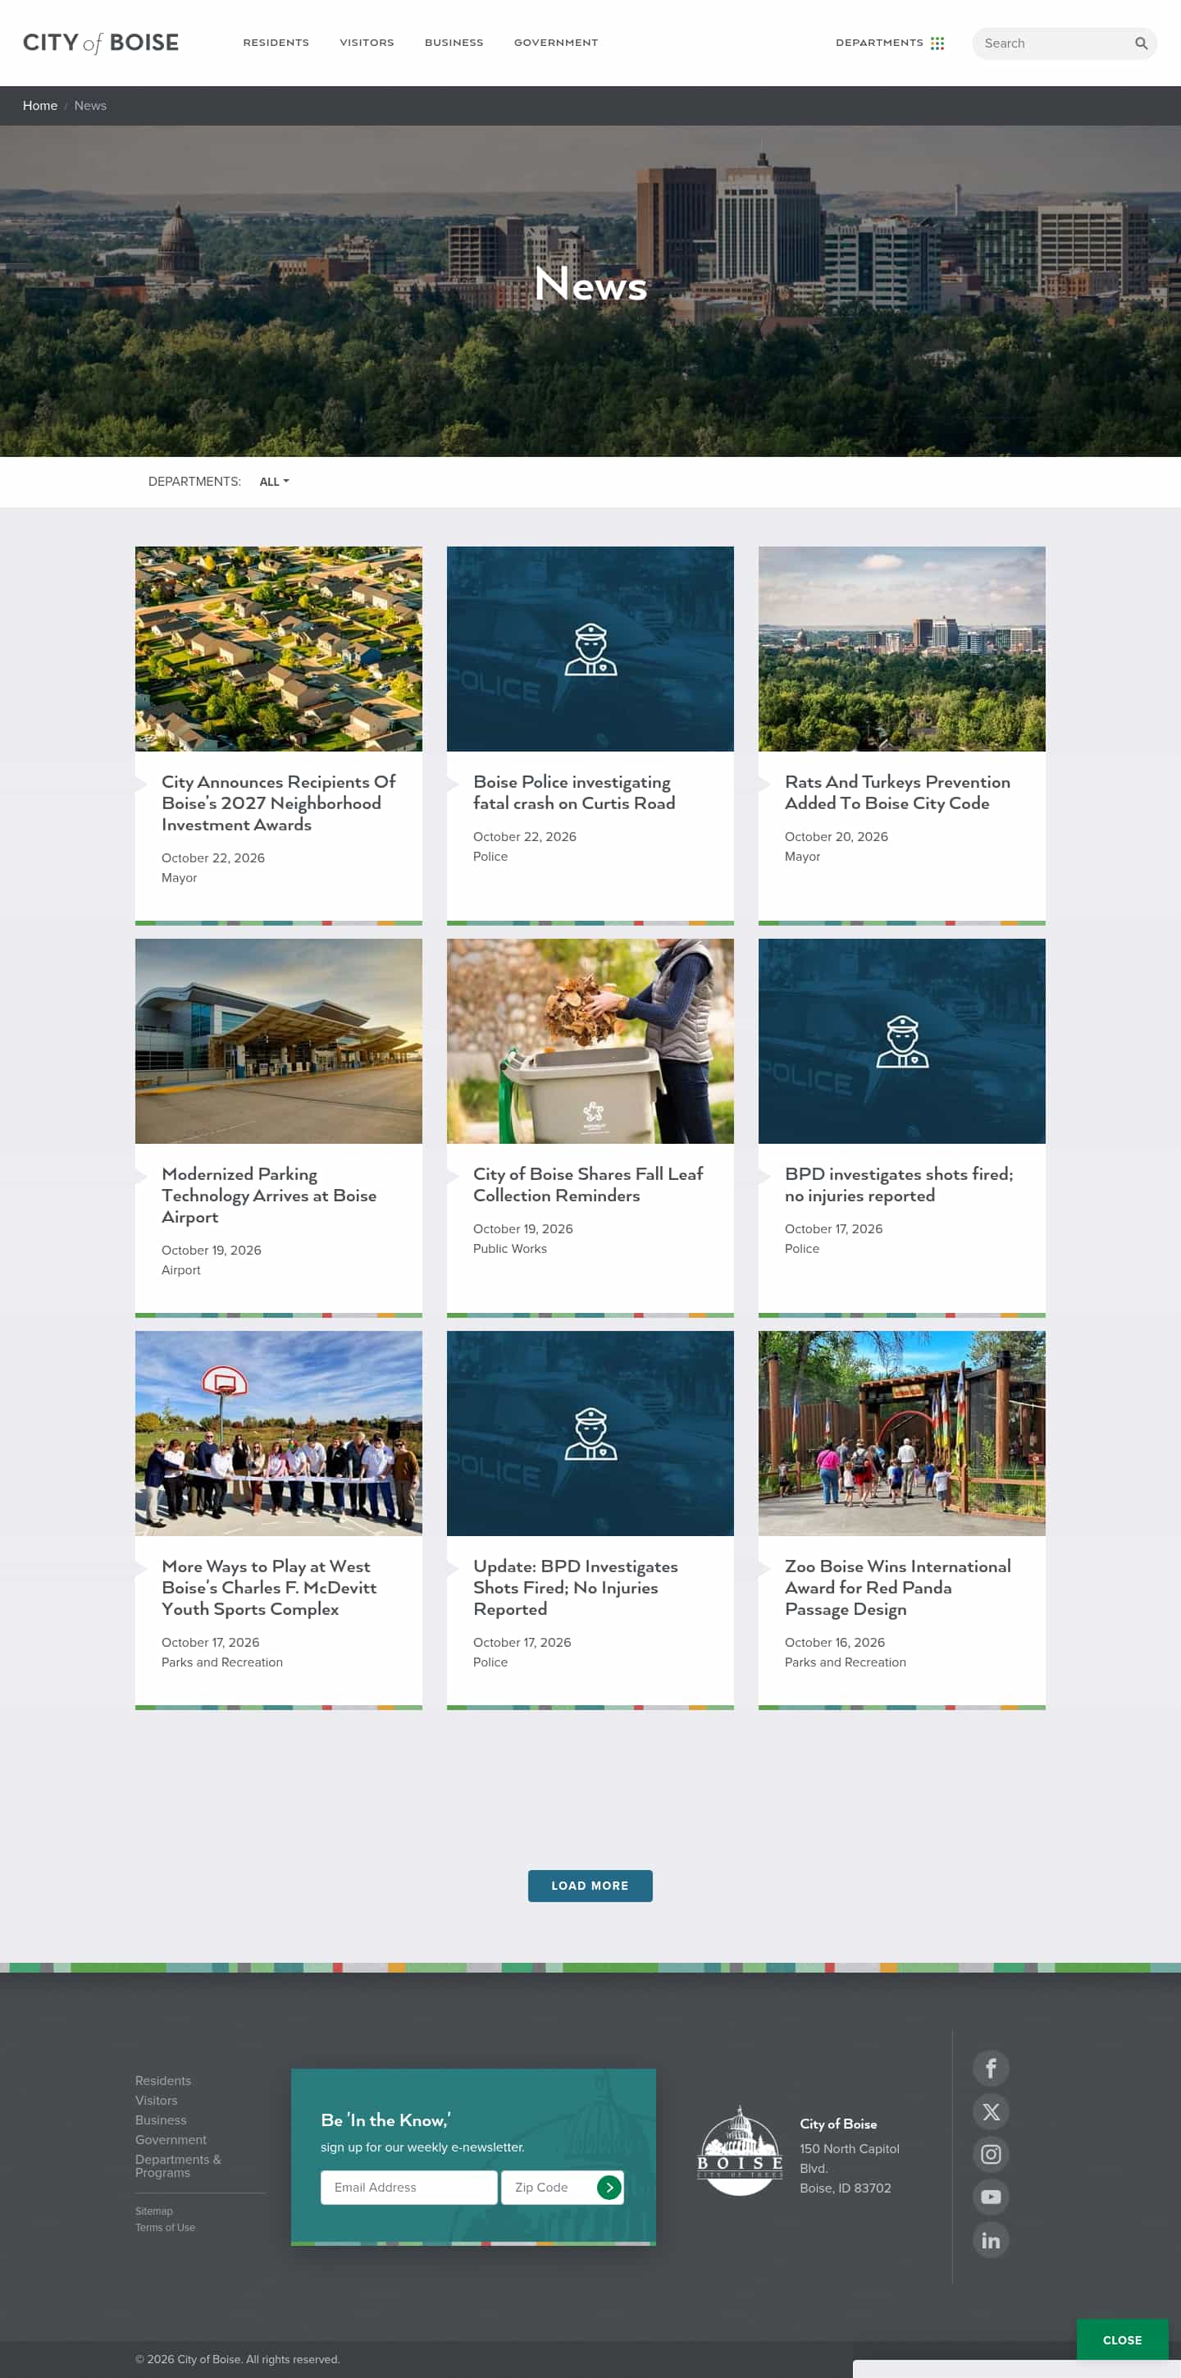
Task: Click footer Residents link
Action: pos(163,2081)
